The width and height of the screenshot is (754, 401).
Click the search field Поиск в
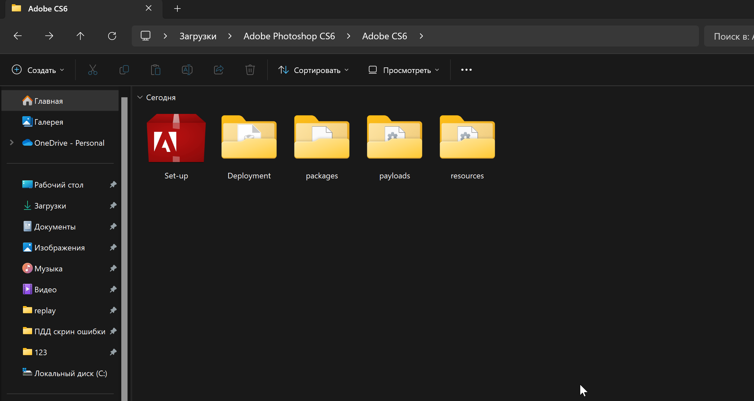coord(729,36)
